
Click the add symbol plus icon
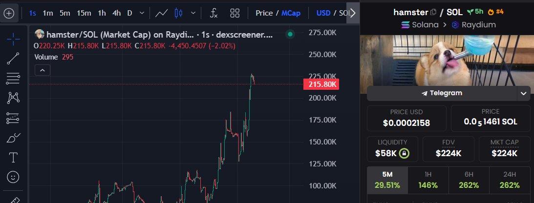point(8,13)
